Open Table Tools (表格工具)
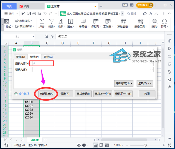The width and height of the screenshot is (175, 149). click(140, 23)
